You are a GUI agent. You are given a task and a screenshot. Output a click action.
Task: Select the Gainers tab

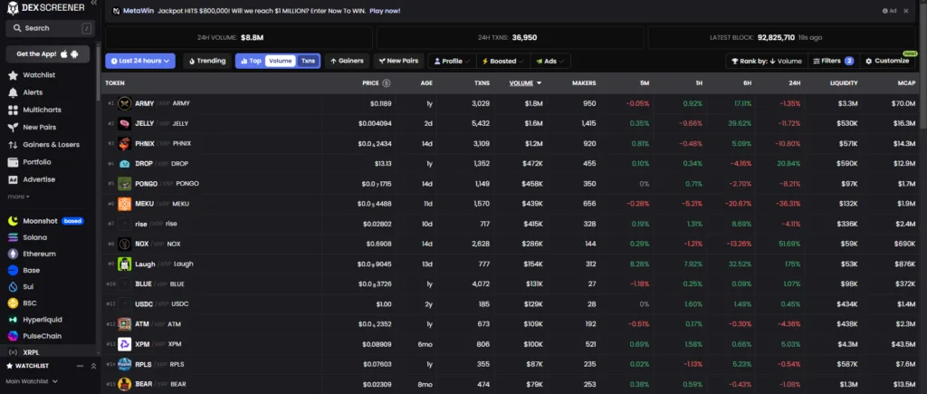pos(347,61)
